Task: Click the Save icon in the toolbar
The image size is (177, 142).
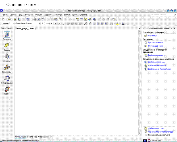Action: tap(15, 19)
